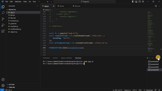Change line endings via CRLF item
Viewport: 162px width, 91px height.
pos(140,90)
